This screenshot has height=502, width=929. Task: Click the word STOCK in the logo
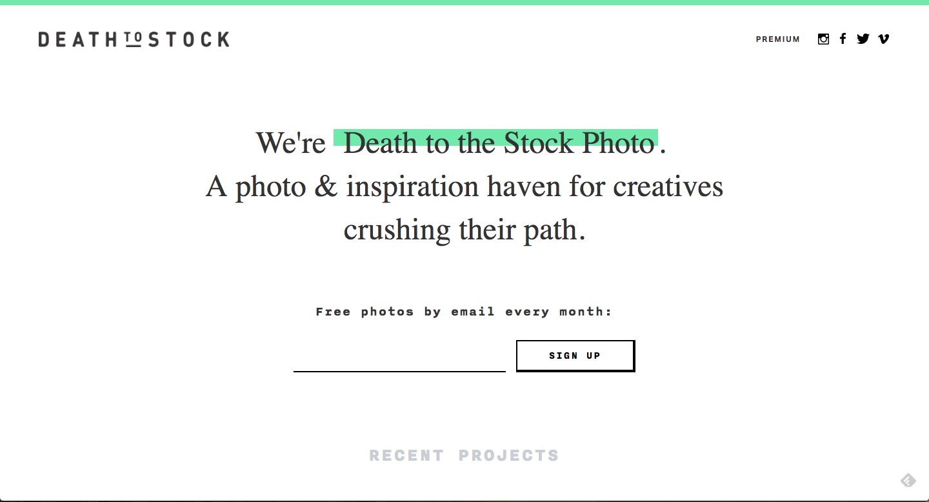tap(188, 39)
